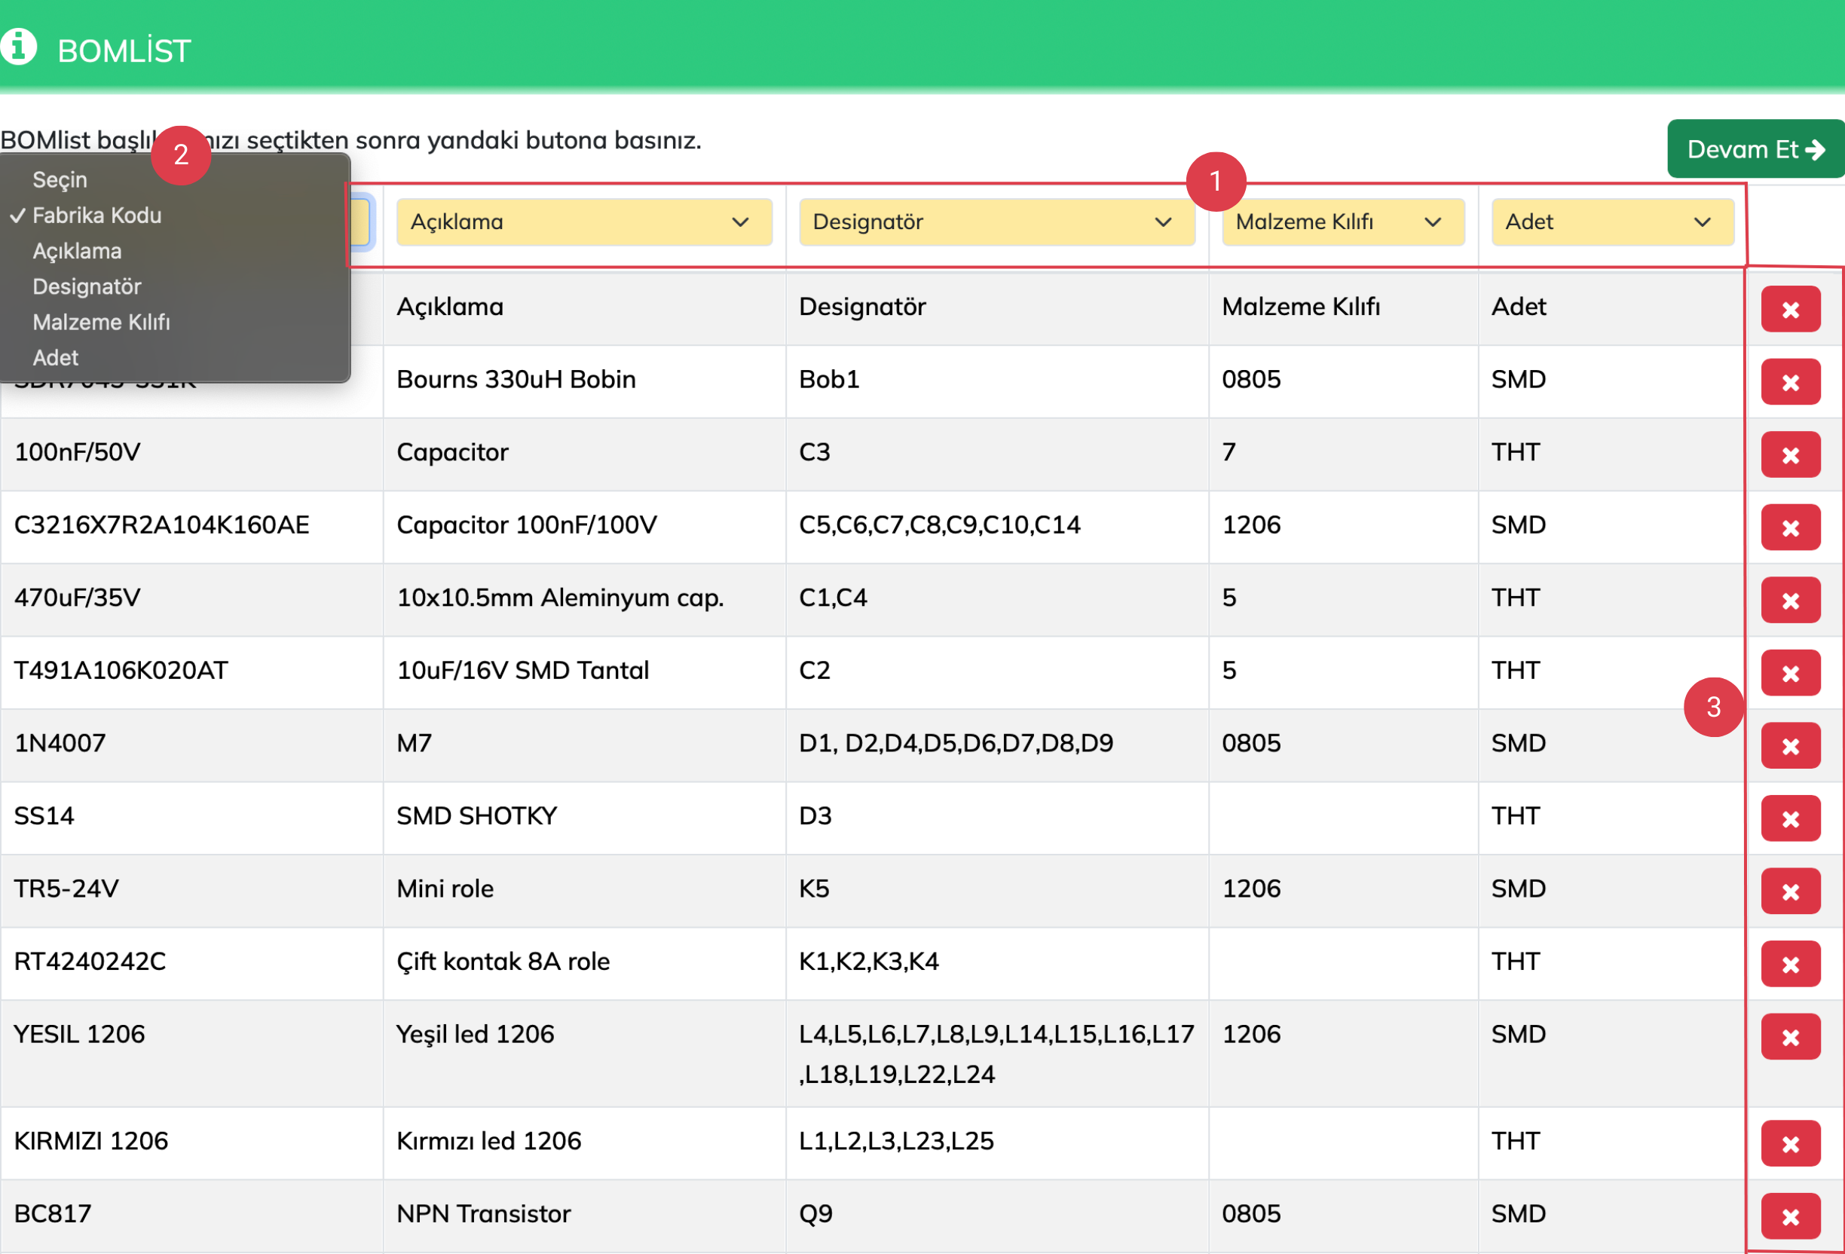The width and height of the screenshot is (1845, 1254).
Task: Remove the 1N4007 M7 row
Action: pos(1789,746)
